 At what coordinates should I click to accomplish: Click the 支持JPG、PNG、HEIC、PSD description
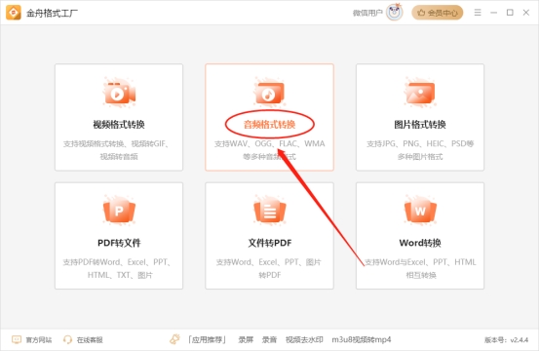point(420,150)
